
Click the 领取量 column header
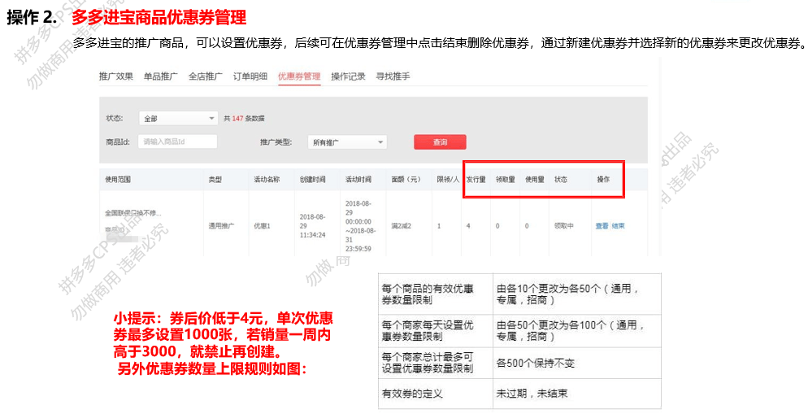(x=505, y=179)
